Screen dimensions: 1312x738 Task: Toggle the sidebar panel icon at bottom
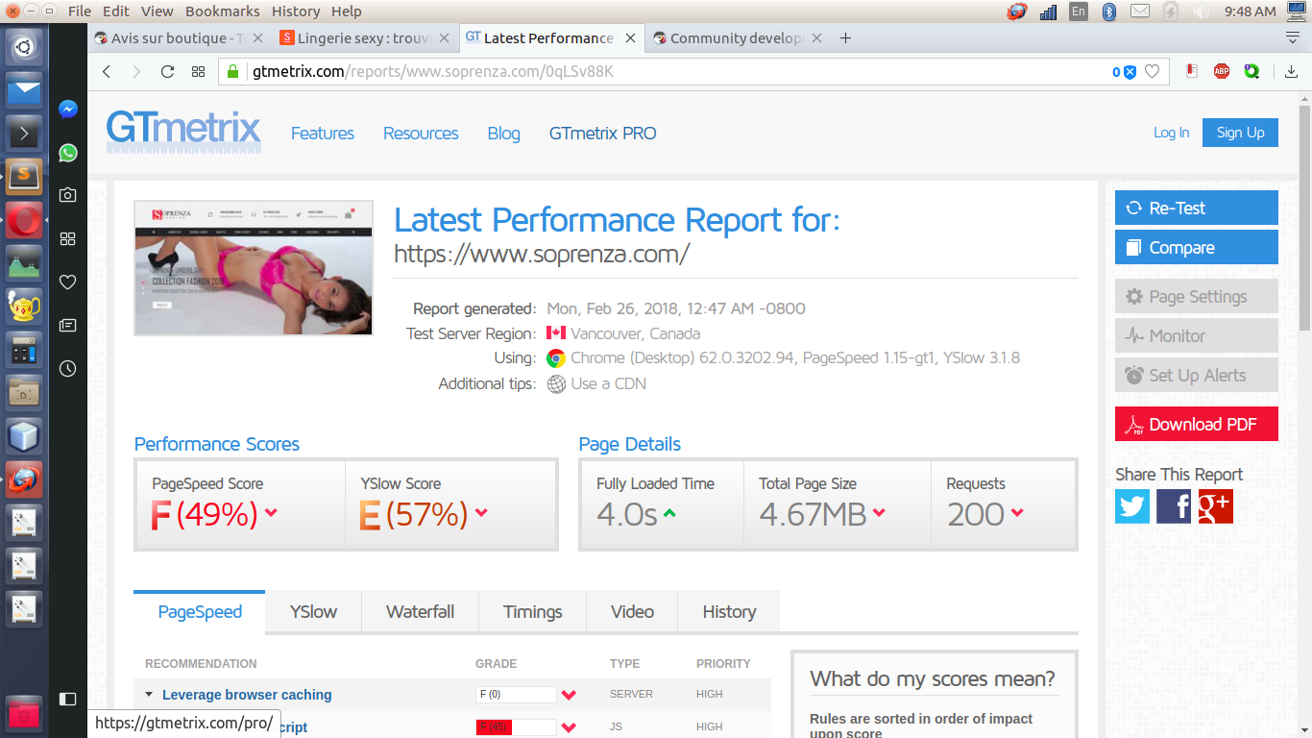pos(67,699)
